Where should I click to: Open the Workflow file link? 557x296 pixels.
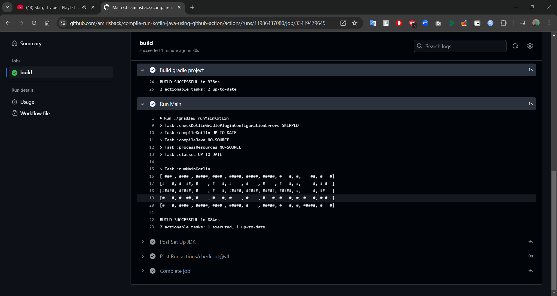(x=35, y=113)
